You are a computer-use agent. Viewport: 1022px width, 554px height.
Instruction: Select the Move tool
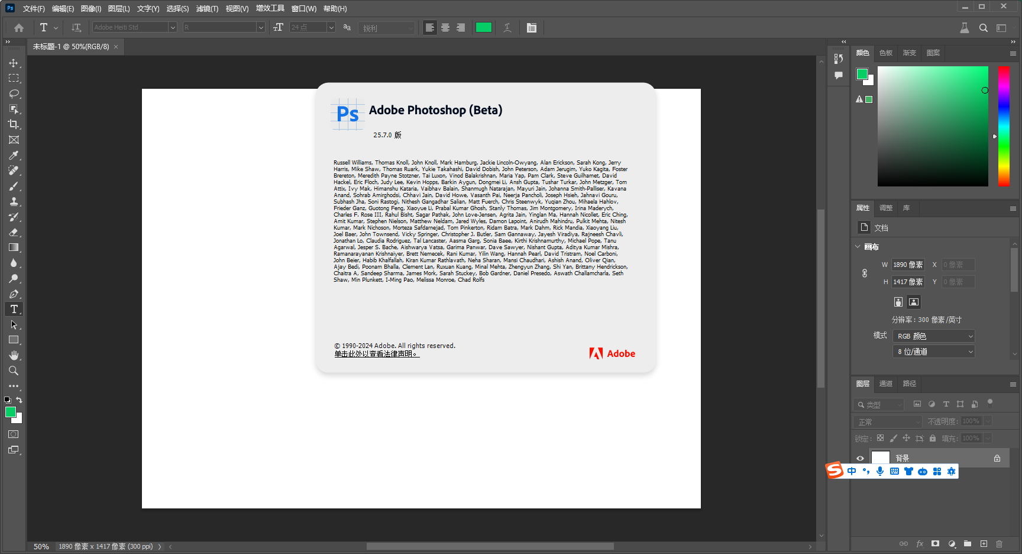14,63
